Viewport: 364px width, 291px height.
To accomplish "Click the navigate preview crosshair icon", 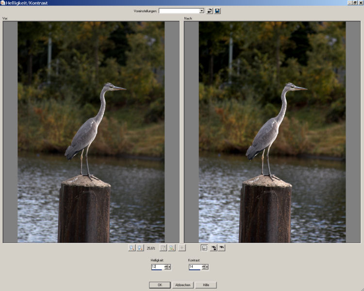I will click(x=182, y=248).
